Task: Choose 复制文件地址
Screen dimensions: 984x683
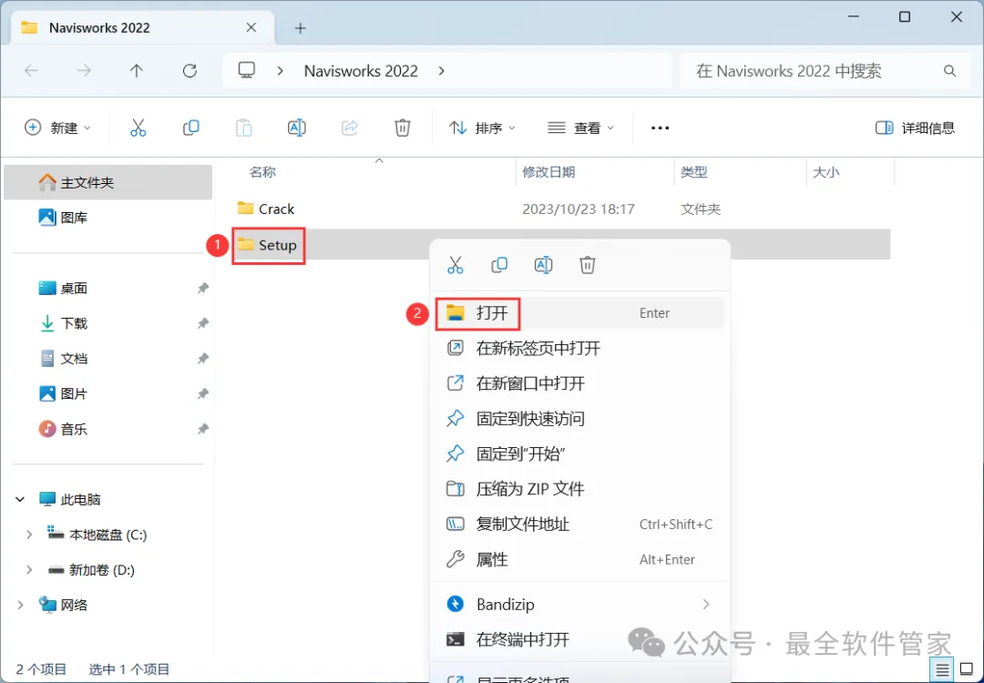Action: click(579, 525)
